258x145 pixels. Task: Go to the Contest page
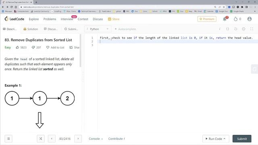83,19
